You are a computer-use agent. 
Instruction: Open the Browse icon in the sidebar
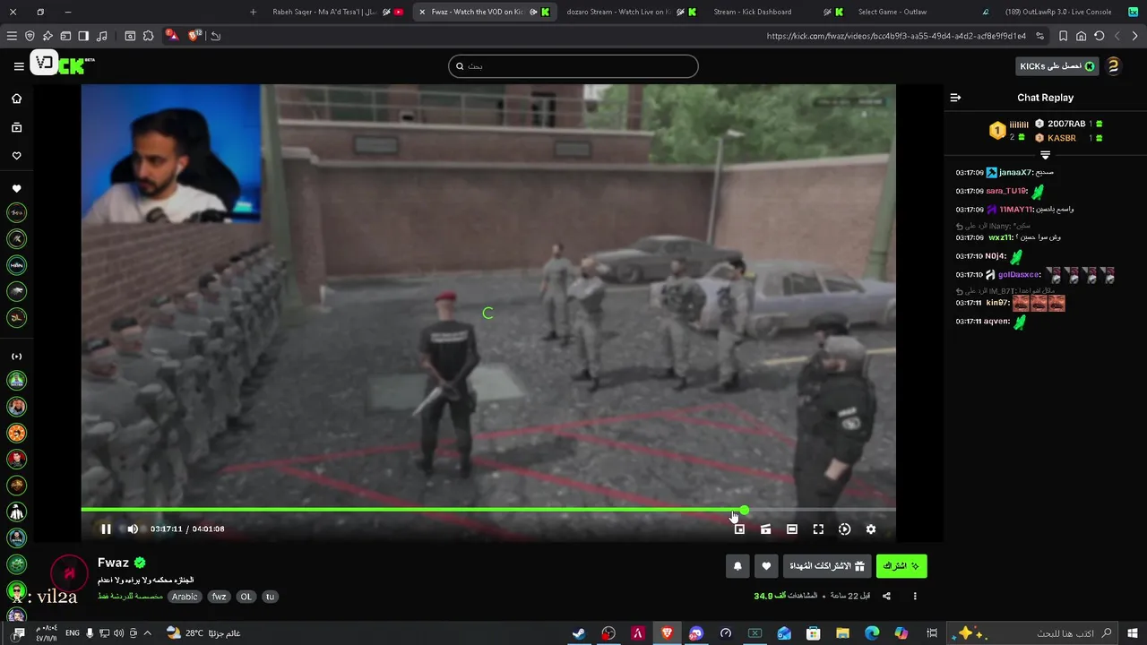pos(16,127)
